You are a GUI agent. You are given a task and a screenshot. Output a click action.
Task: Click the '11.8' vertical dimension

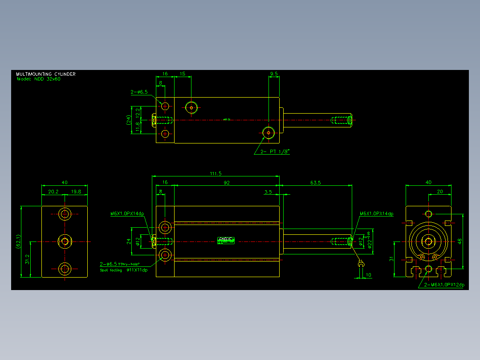coord(138,127)
